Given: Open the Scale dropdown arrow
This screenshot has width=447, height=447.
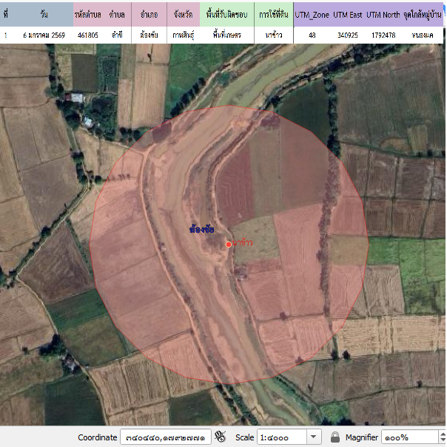Looking at the screenshot, I should pos(314,437).
